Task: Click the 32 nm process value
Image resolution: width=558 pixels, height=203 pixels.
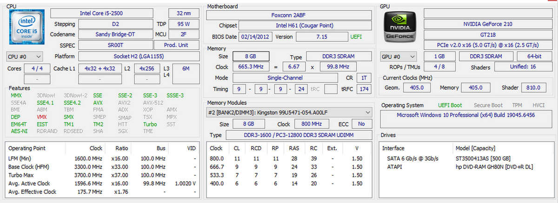Action: pyautogui.click(x=183, y=13)
